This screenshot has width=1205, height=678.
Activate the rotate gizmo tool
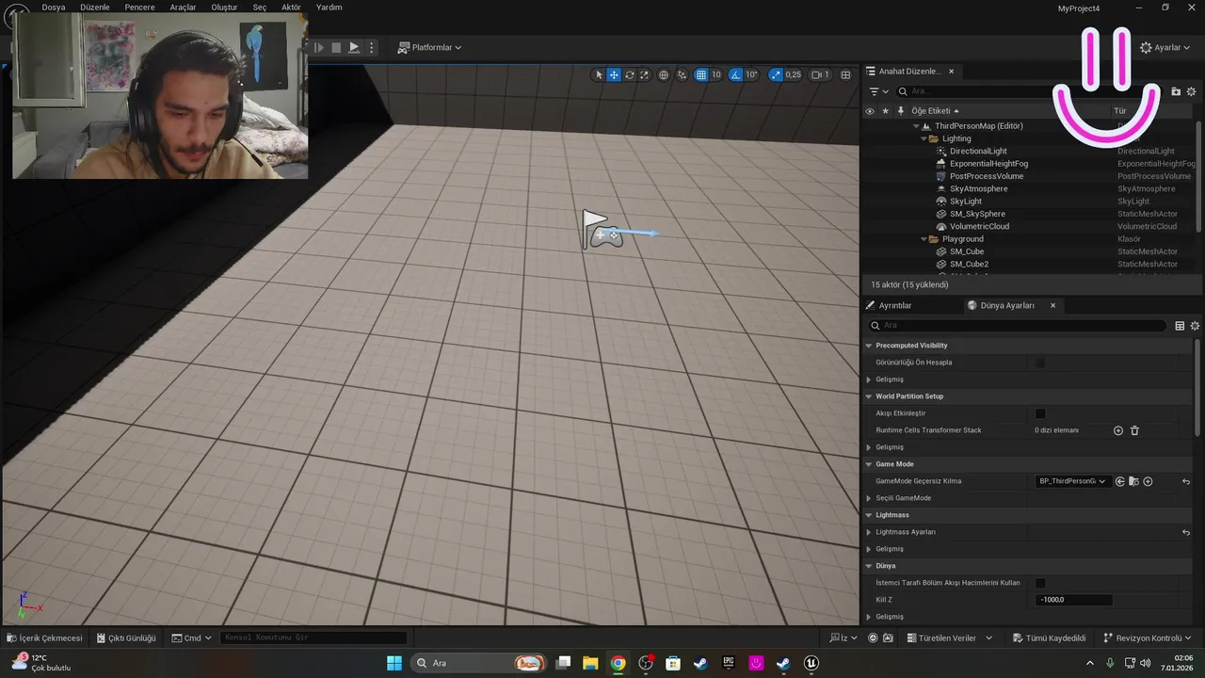pyautogui.click(x=630, y=74)
